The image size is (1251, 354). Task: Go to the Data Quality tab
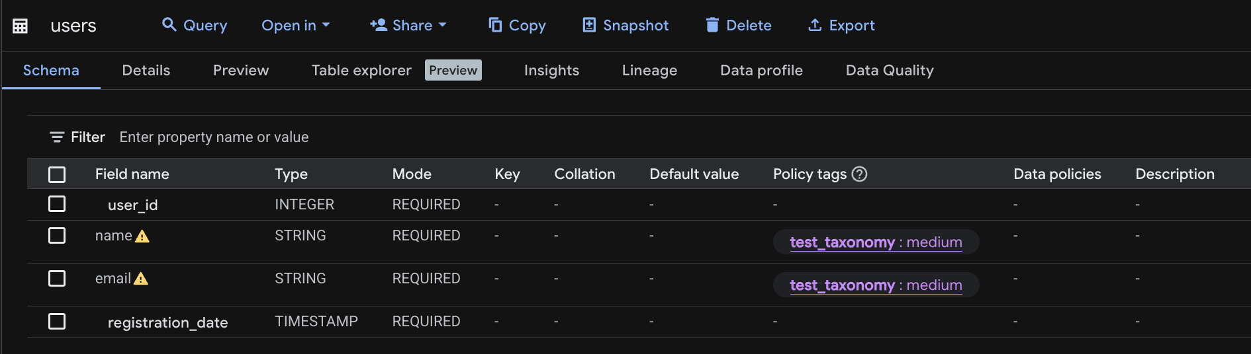click(889, 70)
